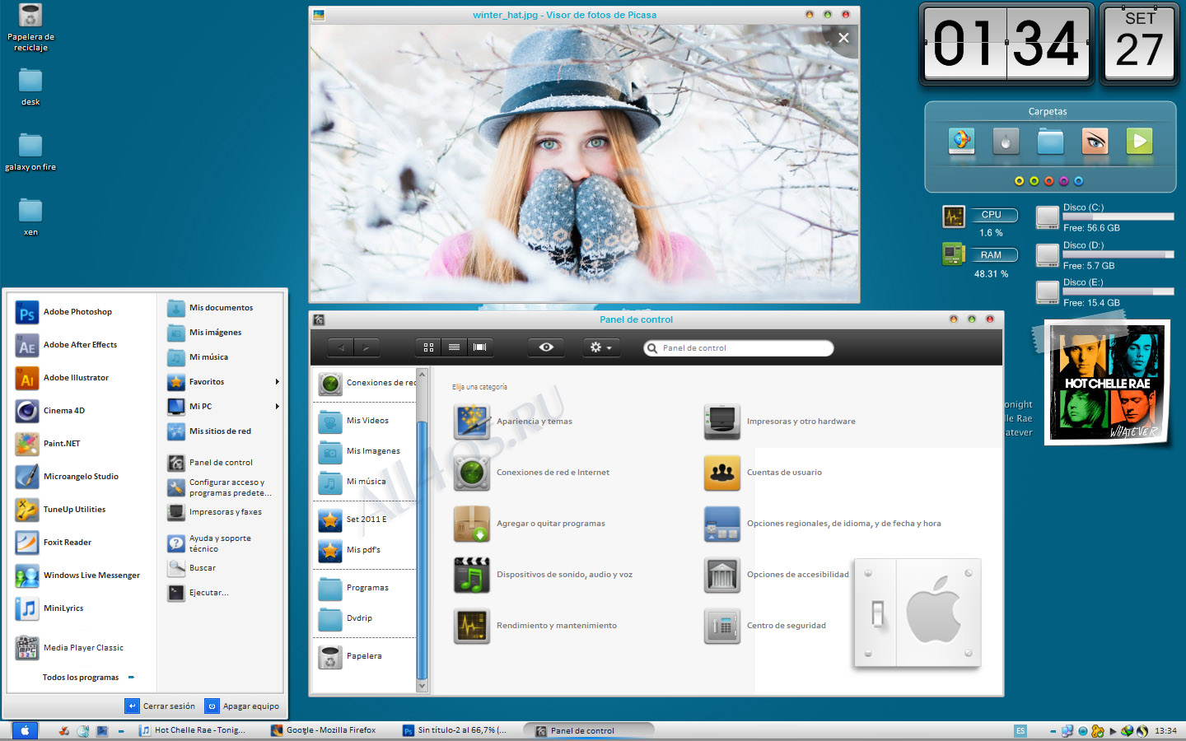
Task: Click the Cerrar sesión button
Action: point(161,706)
